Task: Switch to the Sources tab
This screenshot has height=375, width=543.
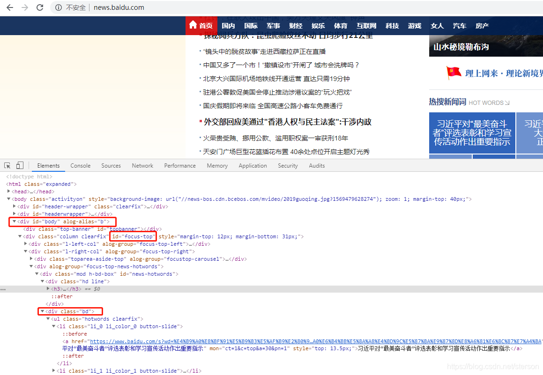Action: tap(111, 166)
